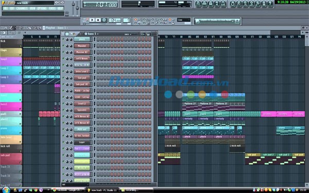The image size is (309, 193).
Task: Open the TOOLS menu
Action: 52,8
